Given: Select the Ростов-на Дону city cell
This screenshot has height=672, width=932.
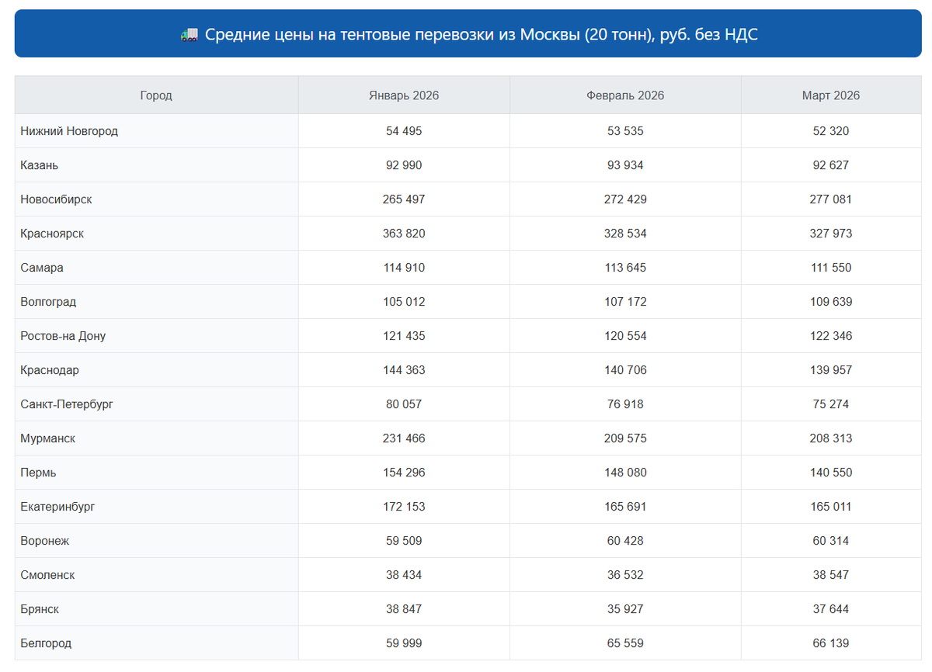Looking at the screenshot, I should point(63,336).
